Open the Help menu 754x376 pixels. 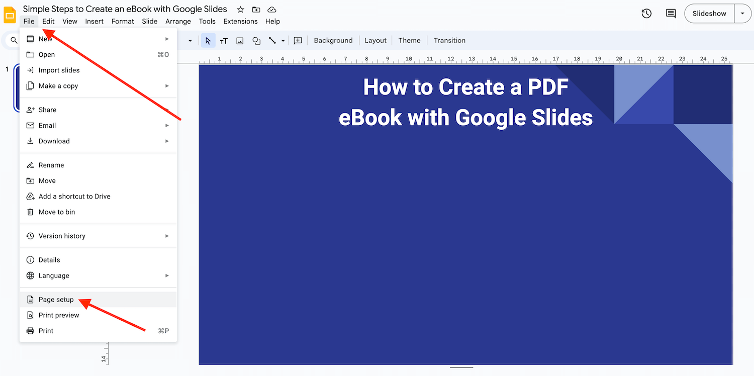(x=272, y=21)
